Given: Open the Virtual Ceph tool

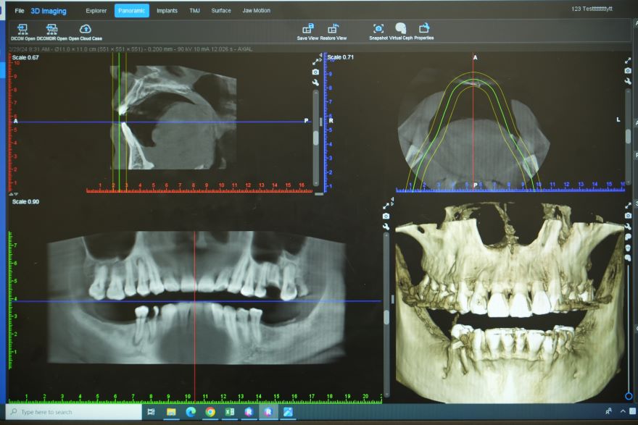Looking at the screenshot, I should 400,29.
